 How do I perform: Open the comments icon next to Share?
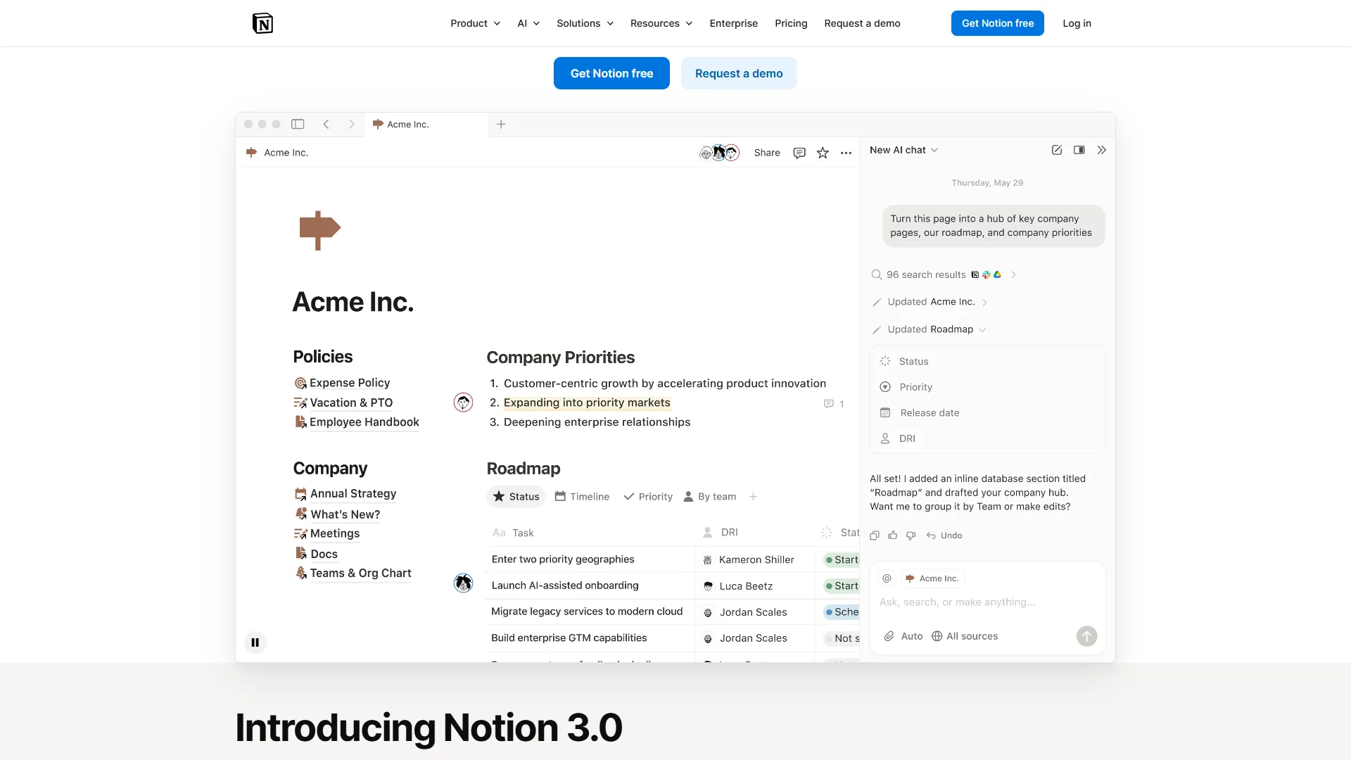[x=799, y=153]
